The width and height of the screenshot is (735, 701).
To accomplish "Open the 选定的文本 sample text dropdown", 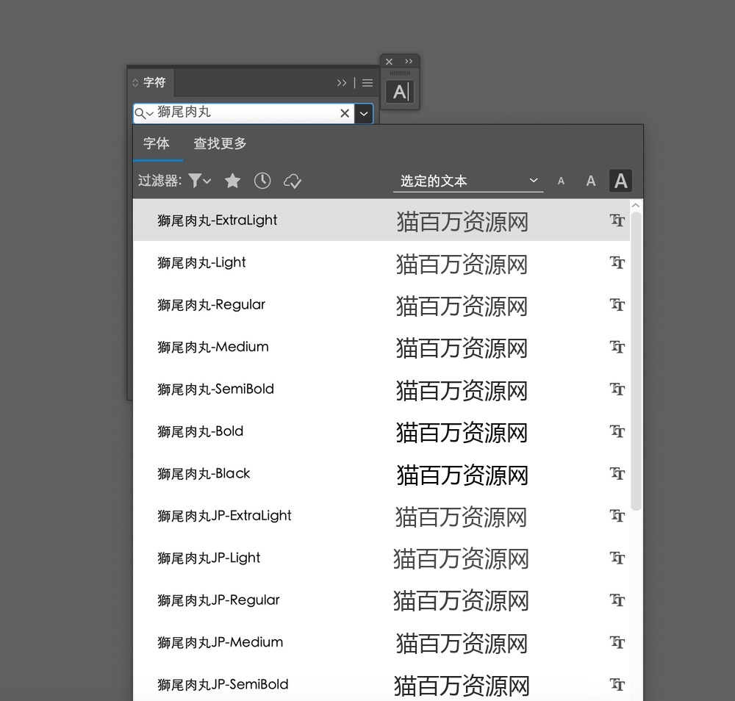I will point(467,181).
